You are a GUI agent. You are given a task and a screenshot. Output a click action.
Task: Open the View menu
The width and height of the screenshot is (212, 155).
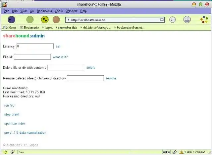pos(24,11)
